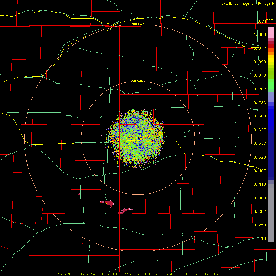Click the Correlation Coefficient caption at the bottom

138,274
